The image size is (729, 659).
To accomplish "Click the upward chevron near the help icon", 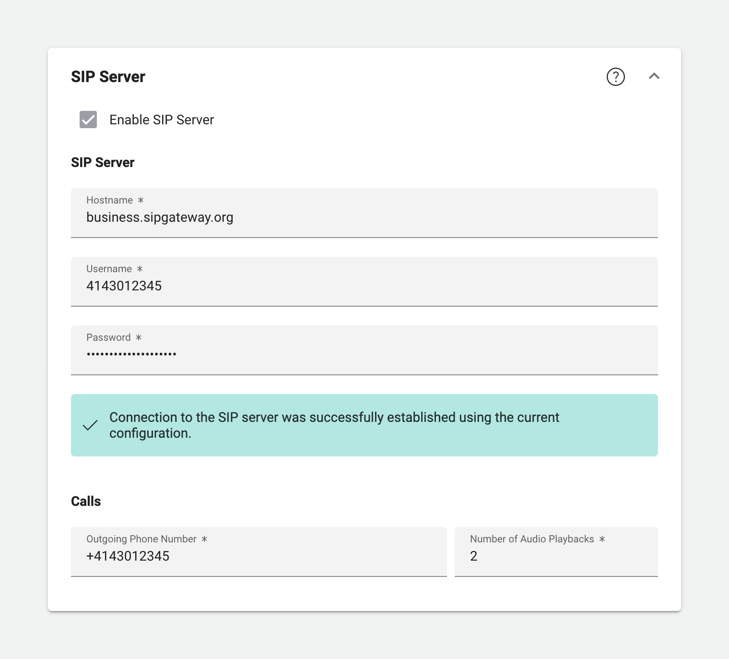I will [x=654, y=76].
